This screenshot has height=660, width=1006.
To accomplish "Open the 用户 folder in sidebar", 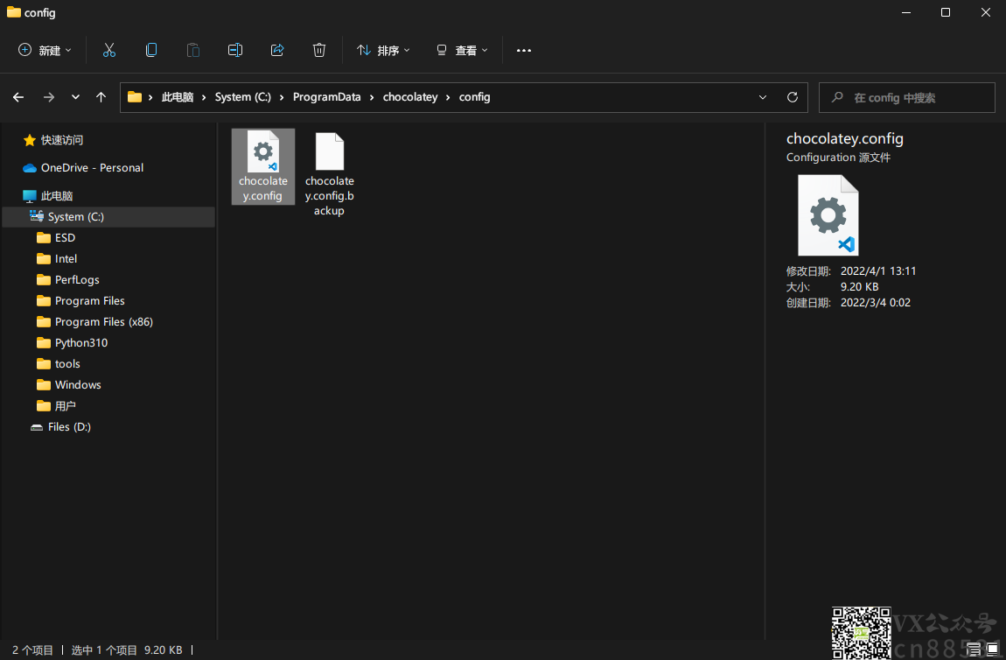I will pos(57,406).
